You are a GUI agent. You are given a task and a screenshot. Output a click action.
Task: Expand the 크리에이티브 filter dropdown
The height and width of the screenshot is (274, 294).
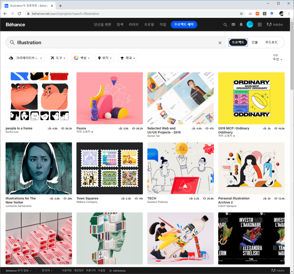(25, 58)
